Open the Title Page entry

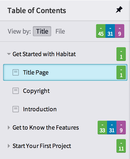[65, 72]
